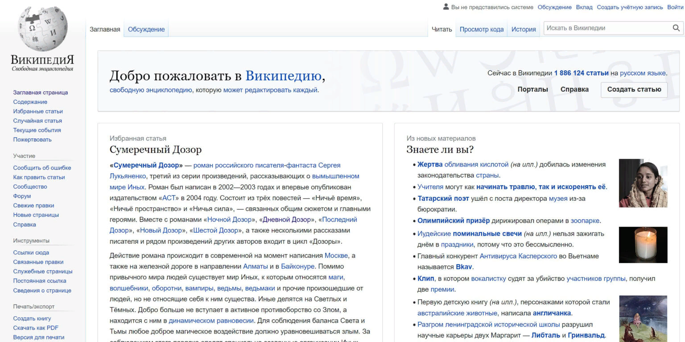Click the search magnifier icon
This screenshot has width=685, height=342.
click(676, 28)
